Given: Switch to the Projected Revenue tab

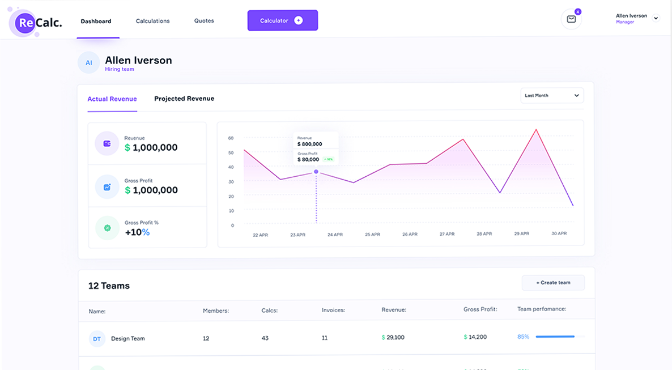Looking at the screenshot, I should click(184, 99).
